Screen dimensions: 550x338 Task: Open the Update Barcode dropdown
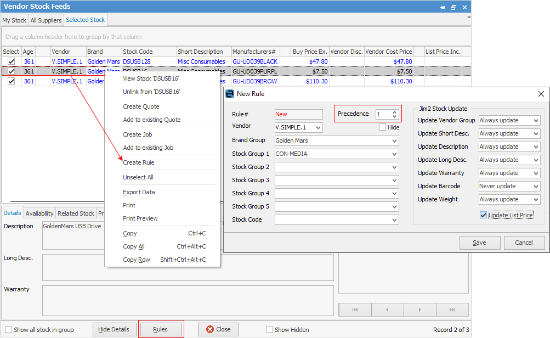pos(536,187)
